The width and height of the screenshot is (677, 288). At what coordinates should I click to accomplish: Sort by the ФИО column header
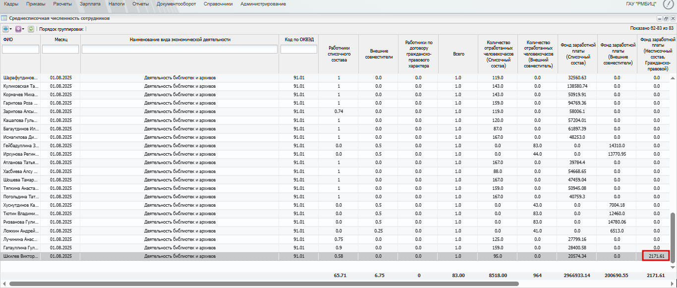point(8,39)
